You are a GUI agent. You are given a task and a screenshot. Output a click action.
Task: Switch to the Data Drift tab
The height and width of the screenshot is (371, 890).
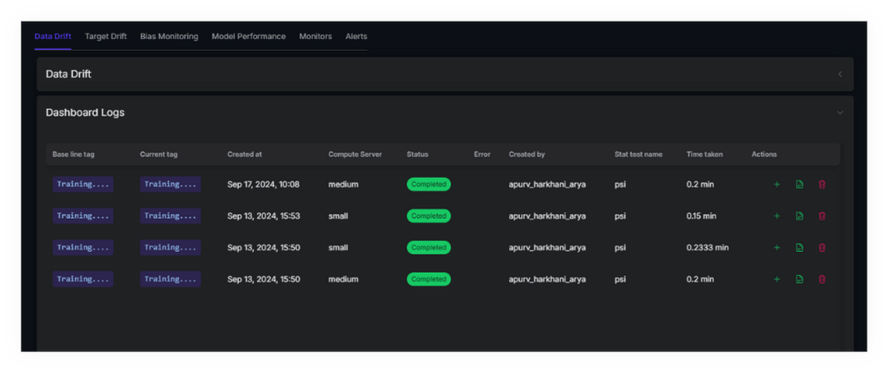(x=52, y=37)
